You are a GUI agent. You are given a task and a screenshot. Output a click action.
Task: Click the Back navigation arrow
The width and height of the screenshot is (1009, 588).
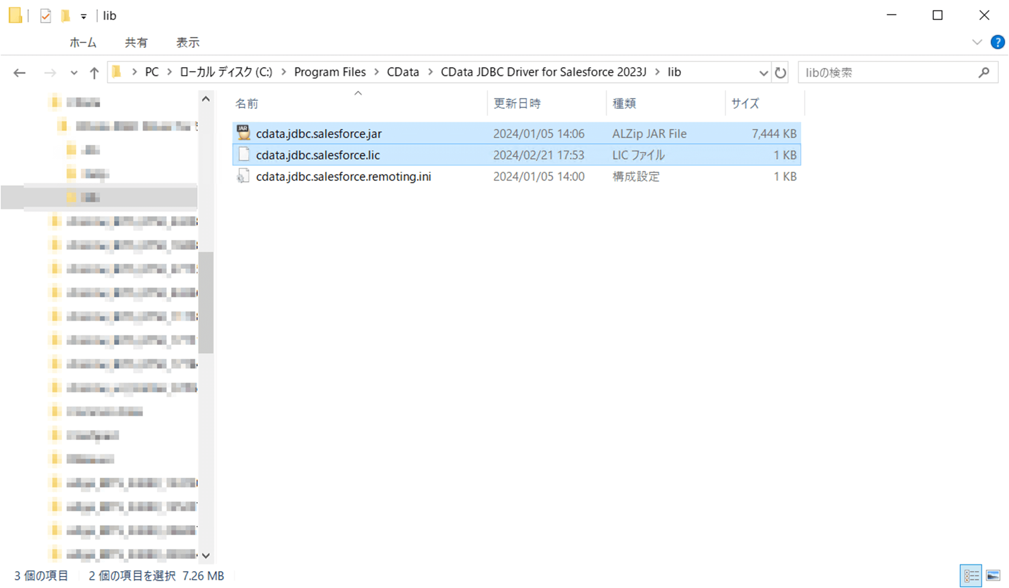[x=19, y=73]
